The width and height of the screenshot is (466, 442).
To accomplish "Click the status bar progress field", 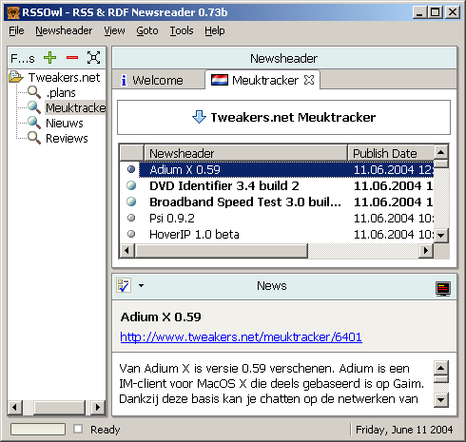I will pos(38,430).
